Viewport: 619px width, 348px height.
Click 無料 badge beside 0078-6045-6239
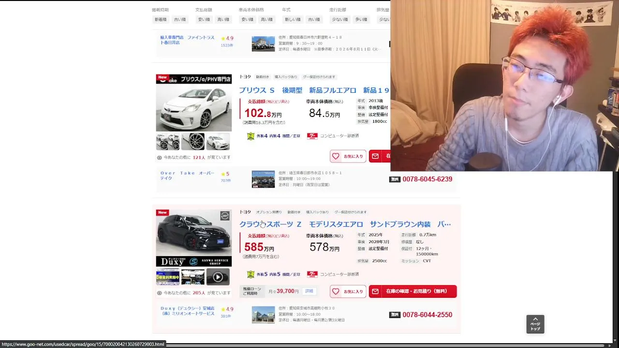pyautogui.click(x=395, y=179)
